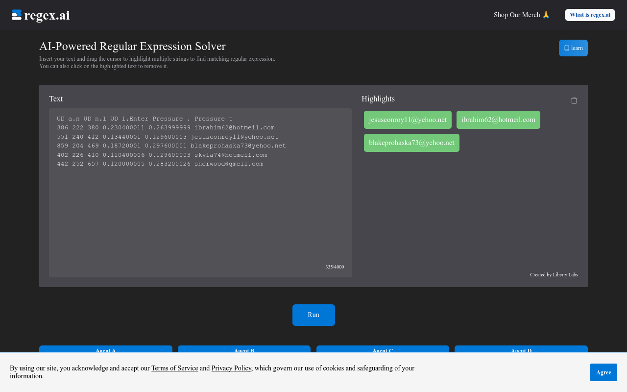Click Created by Liberty Labs text
Screen dimensions: 627x392
pyautogui.click(x=554, y=274)
